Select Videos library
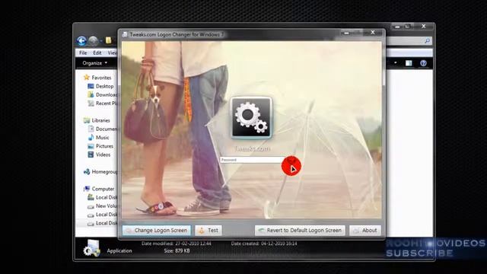The width and height of the screenshot is (487, 274). tap(103, 155)
